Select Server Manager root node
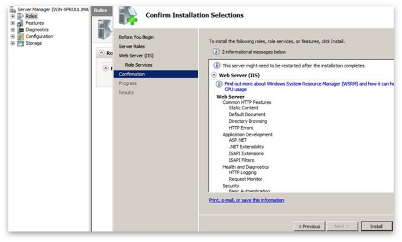 tap(53, 9)
